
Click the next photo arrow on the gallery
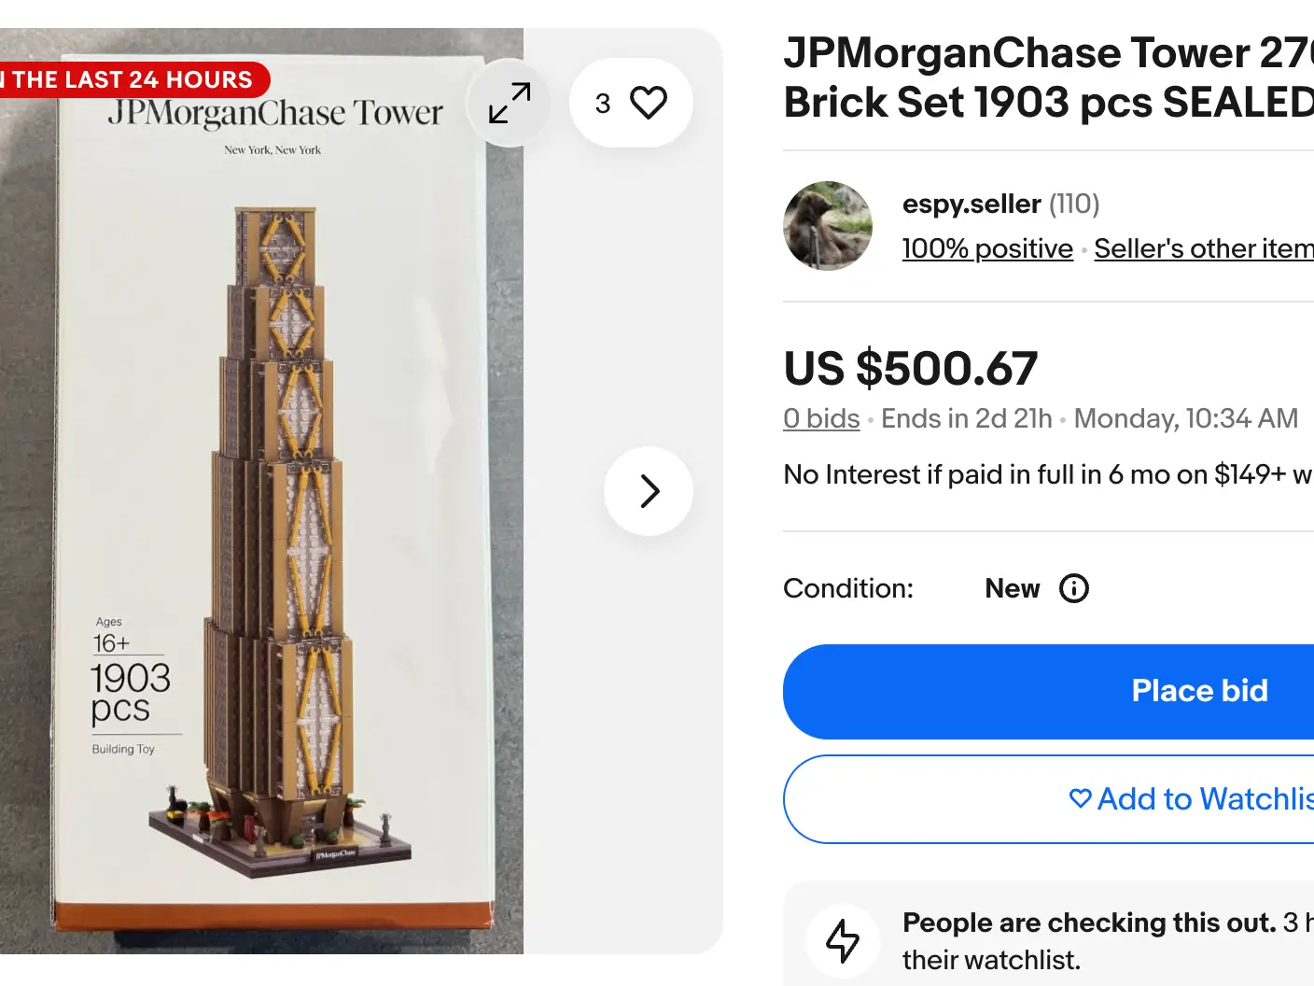[648, 490]
